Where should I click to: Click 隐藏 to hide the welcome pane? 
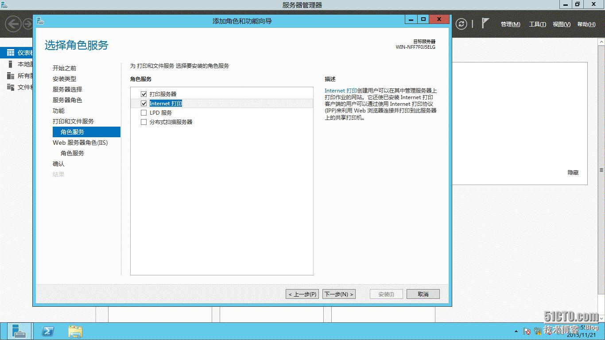(574, 173)
